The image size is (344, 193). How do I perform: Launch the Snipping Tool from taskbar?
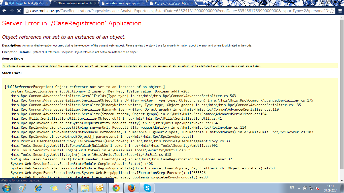tap(69, 188)
